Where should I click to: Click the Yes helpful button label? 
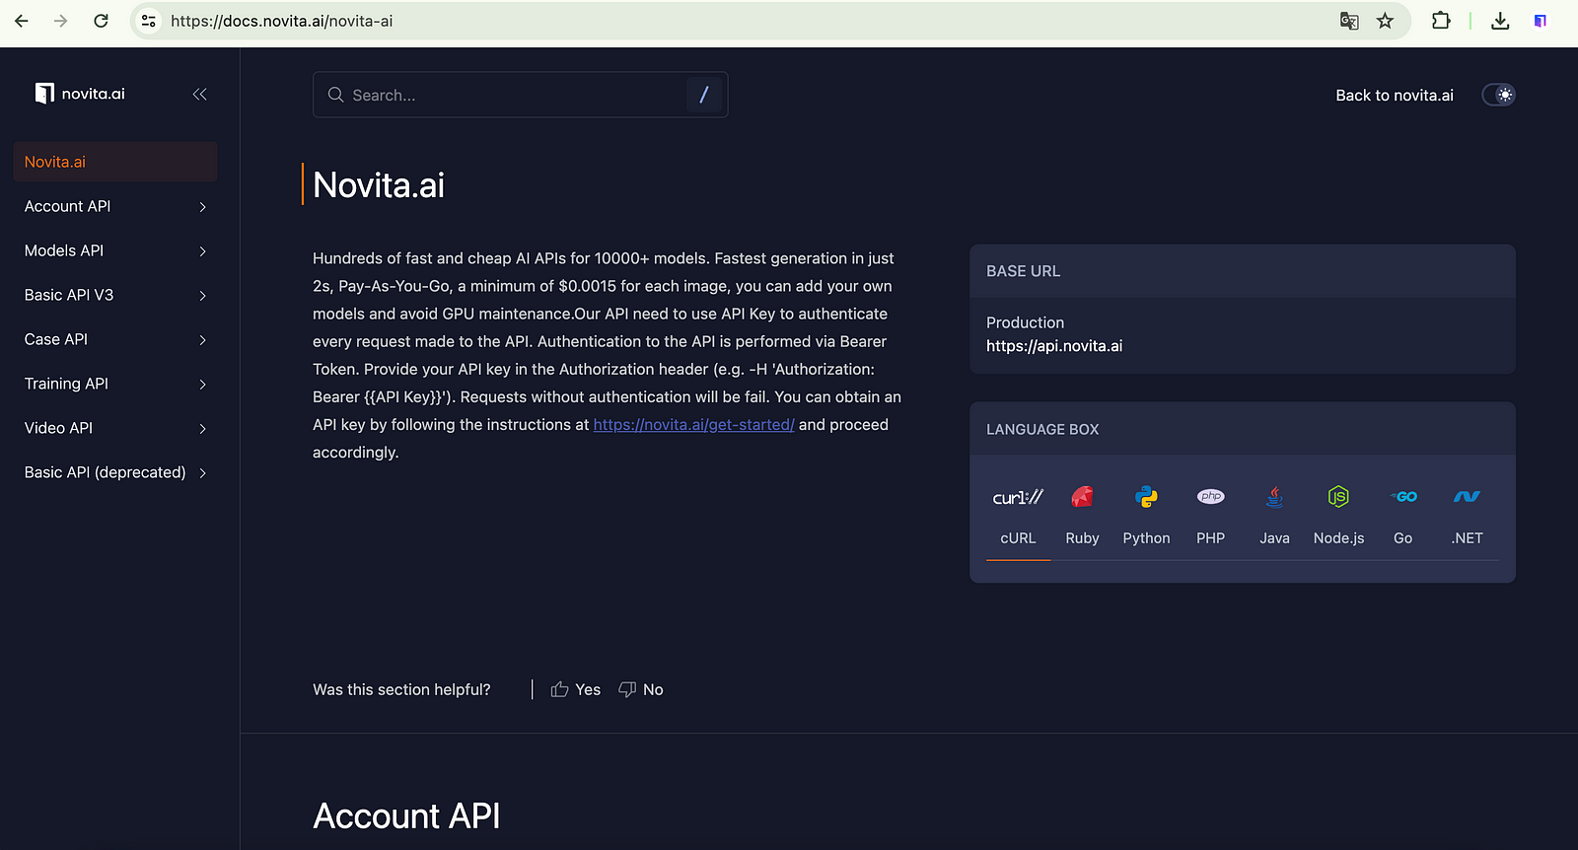point(588,689)
